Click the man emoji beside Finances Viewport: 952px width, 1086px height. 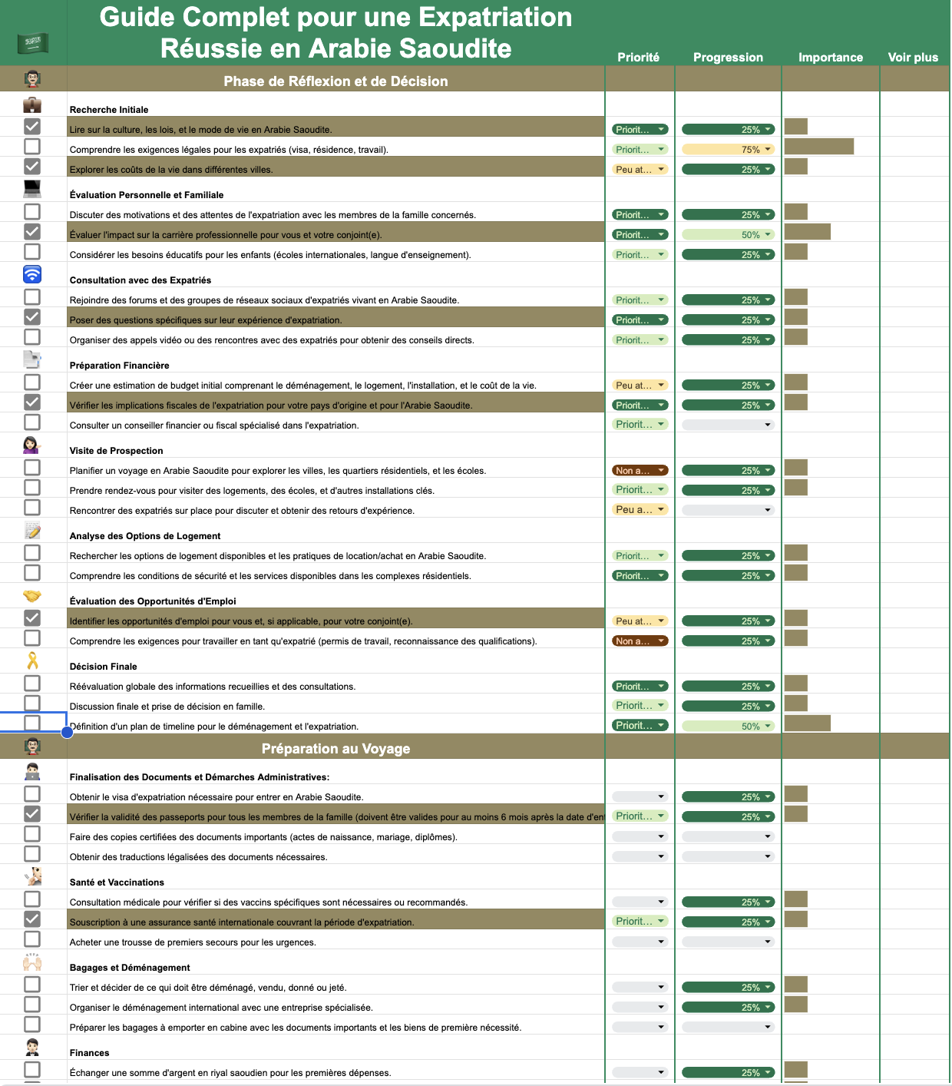32,1047
